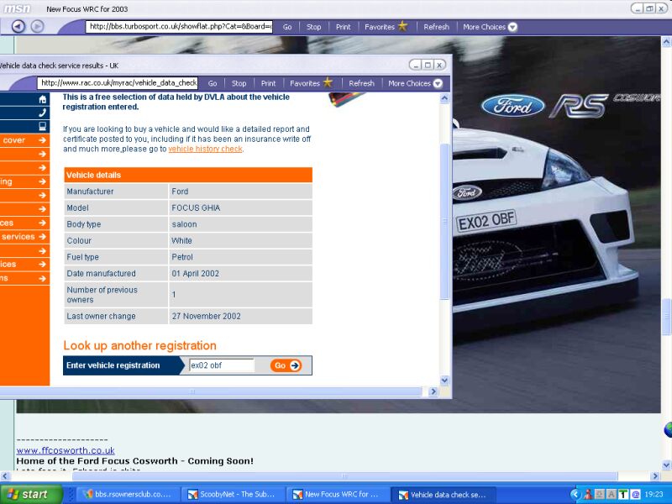Open the "vehicle history check" link
This screenshot has width=672, height=504.
tap(205, 149)
